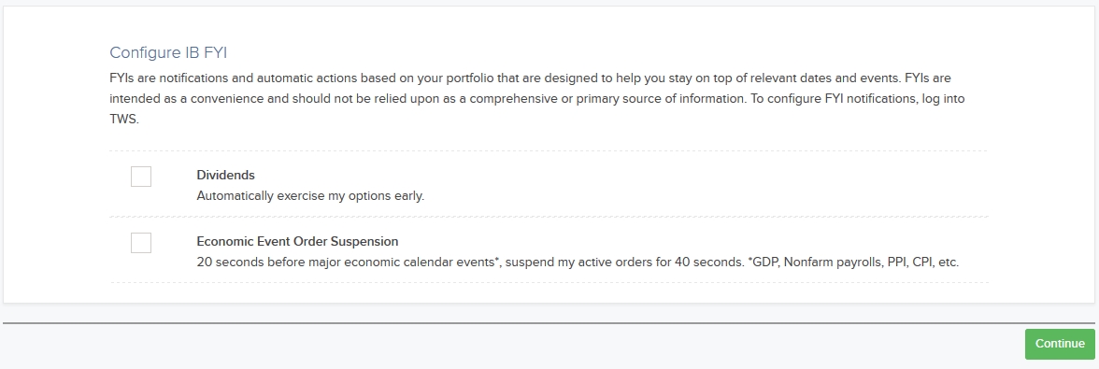Click the green Continue button
This screenshot has height=369, width=1099.
1060,344
